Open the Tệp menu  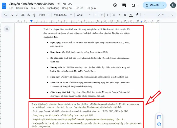click(11, 8)
